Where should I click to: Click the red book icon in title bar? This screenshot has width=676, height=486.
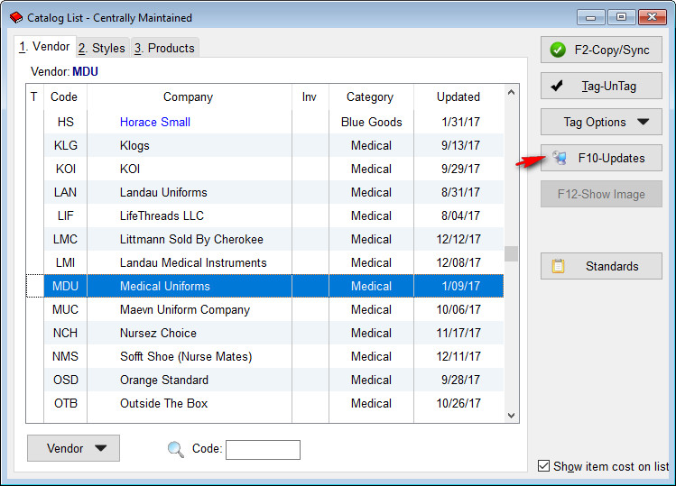[16, 18]
